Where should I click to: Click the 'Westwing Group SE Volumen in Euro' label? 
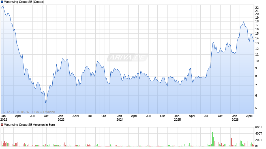pyautogui.click(x=29, y=125)
